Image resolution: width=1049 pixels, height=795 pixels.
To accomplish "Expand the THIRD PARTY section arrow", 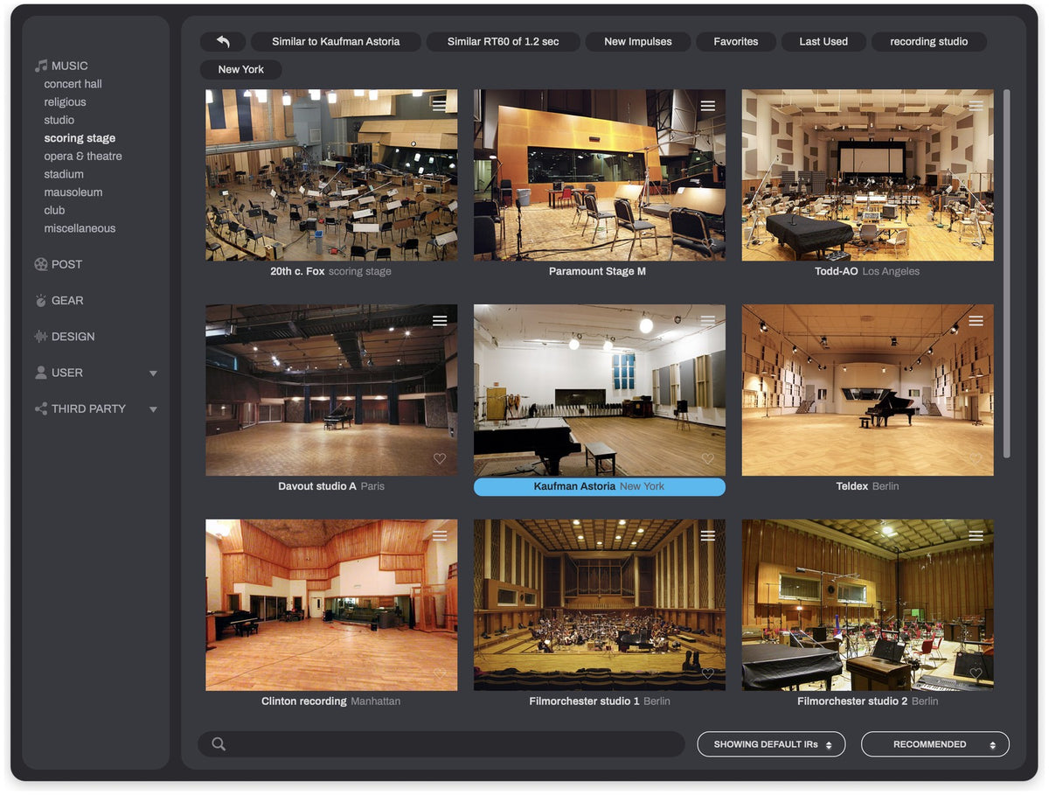I will point(153,409).
